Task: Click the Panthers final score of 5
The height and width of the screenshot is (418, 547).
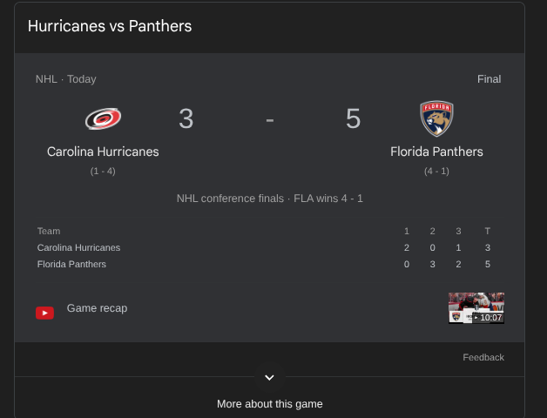Action: click(353, 118)
